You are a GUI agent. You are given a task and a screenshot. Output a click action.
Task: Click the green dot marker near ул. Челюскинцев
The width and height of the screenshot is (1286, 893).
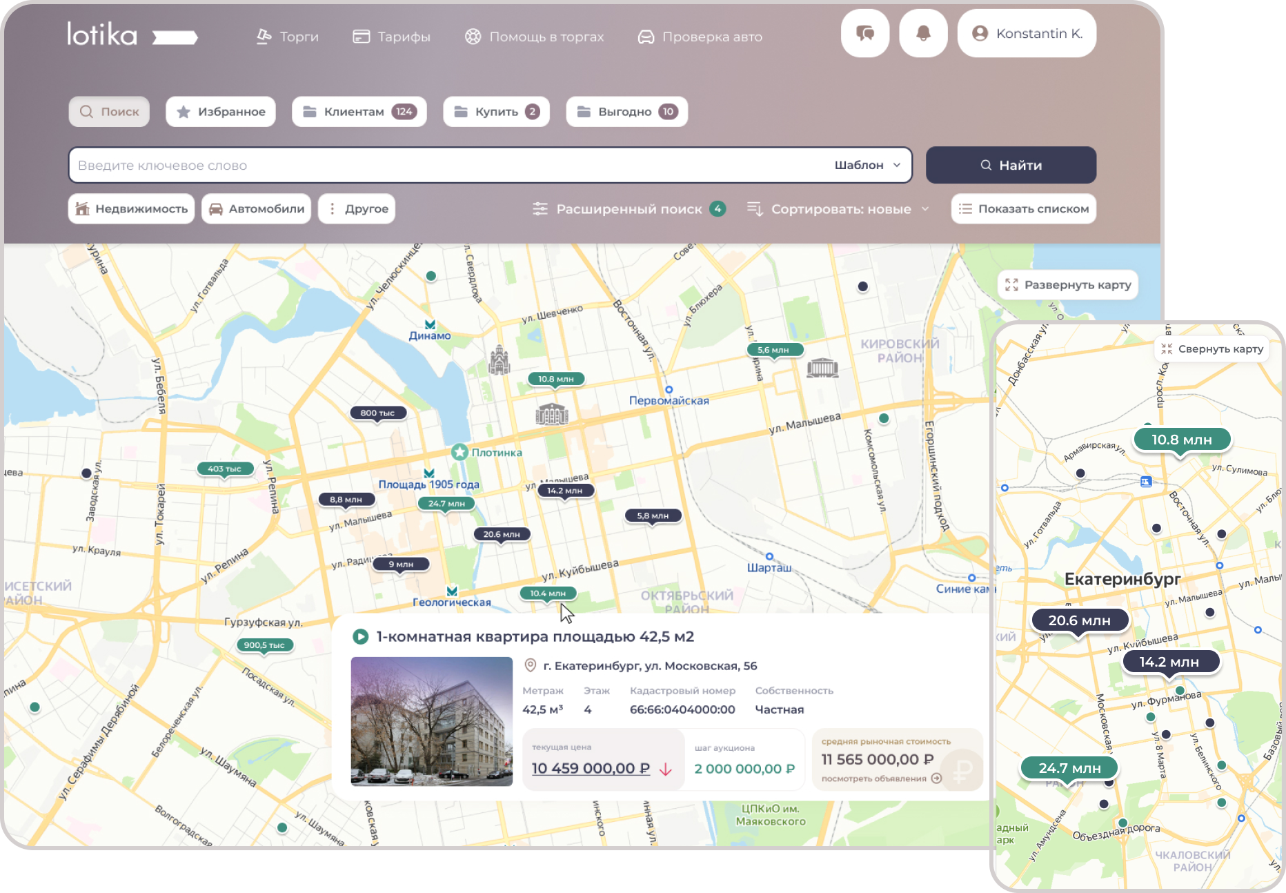coord(431,276)
